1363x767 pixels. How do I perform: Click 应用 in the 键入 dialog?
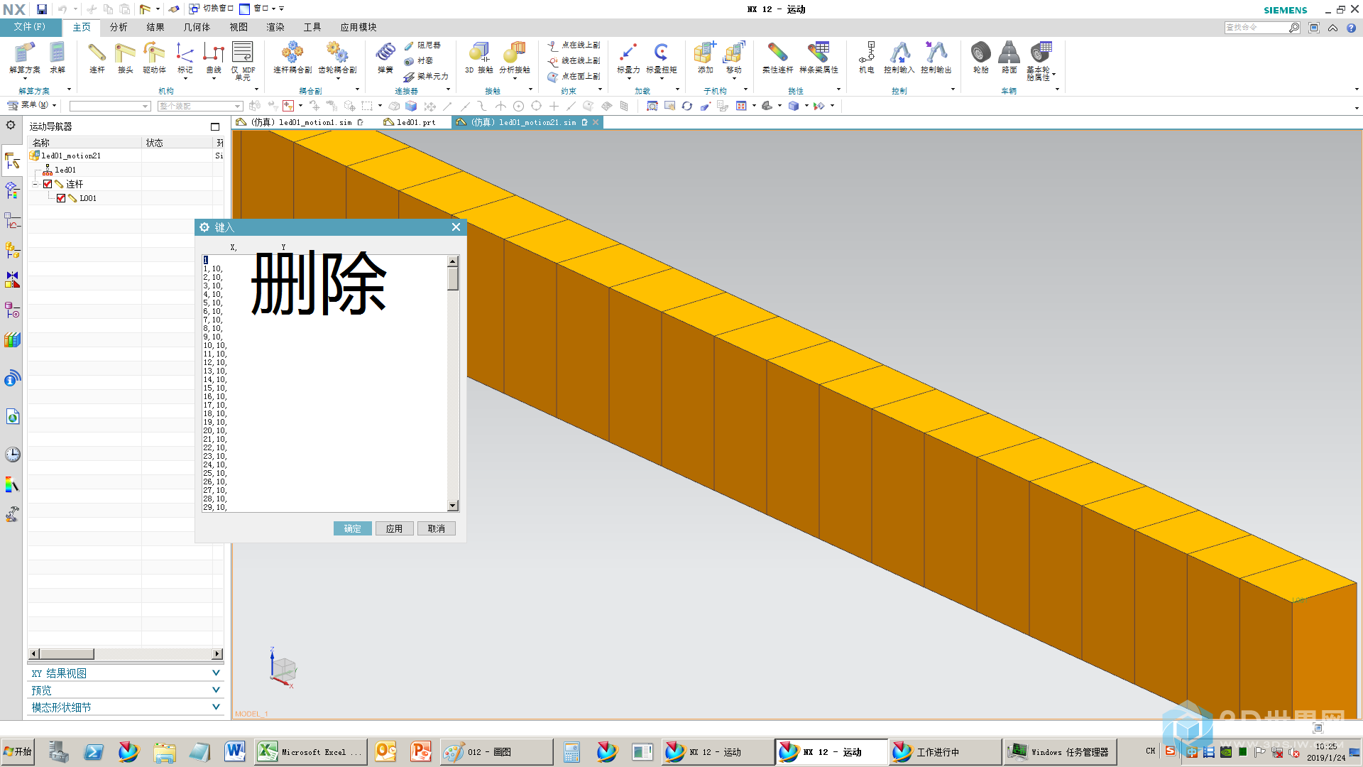[x=395, y=528]
